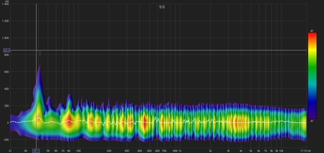Click the SS measurement title
324x153 pixels.
pyautogui.click(x=162, y=7)
